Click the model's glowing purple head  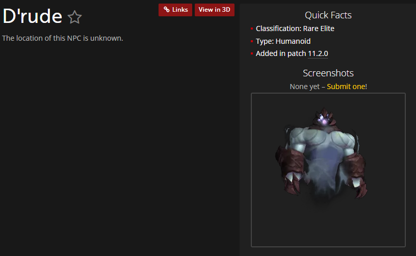[324, 118]
